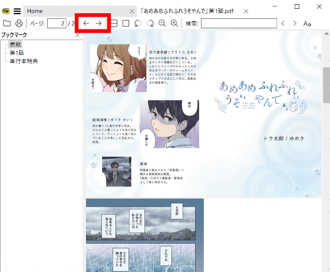Zoom out with the minus magnifier
330x272 pixels.
[x=162, y=23]
